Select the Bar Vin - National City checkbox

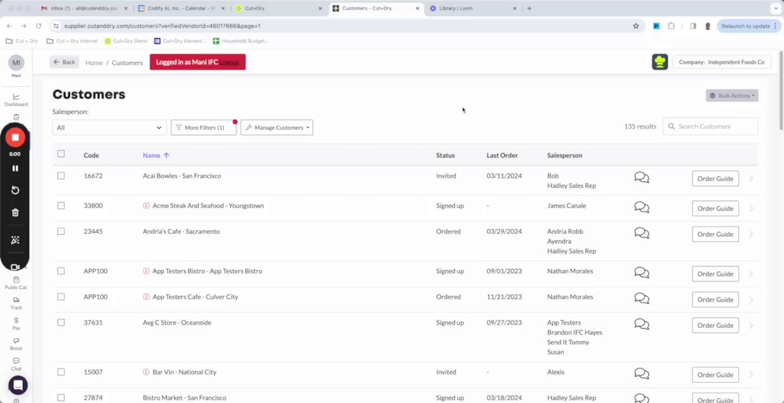(61, 372)
